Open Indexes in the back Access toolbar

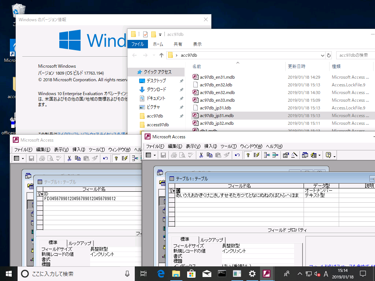125,158
